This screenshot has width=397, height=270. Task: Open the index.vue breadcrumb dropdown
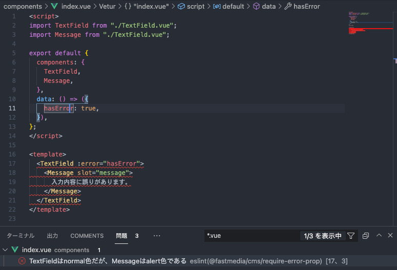[76, 6]
